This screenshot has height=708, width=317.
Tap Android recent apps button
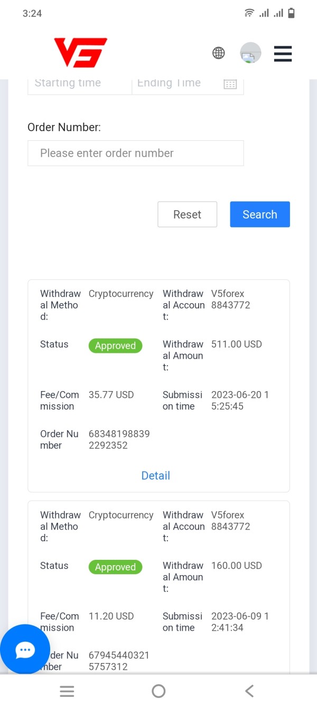(x=67, y=691)
